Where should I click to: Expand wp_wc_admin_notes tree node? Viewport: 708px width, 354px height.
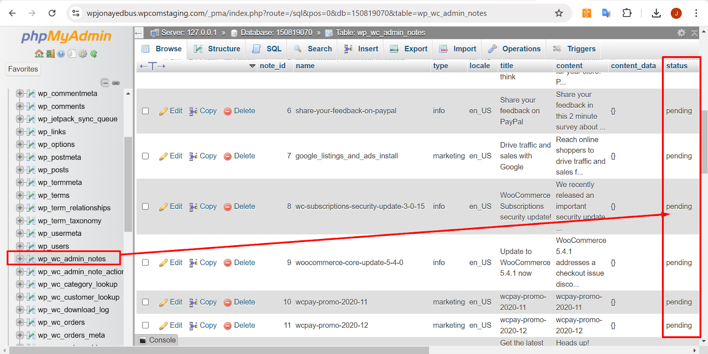[19, 259]
